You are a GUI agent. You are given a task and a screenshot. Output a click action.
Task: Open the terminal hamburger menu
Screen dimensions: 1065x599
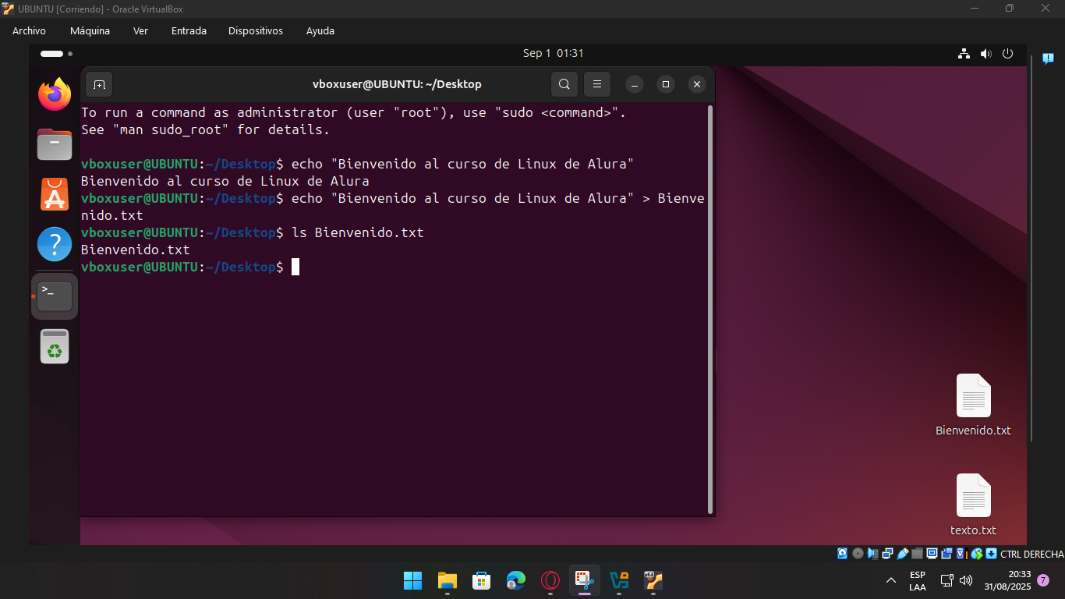point(597,84)
